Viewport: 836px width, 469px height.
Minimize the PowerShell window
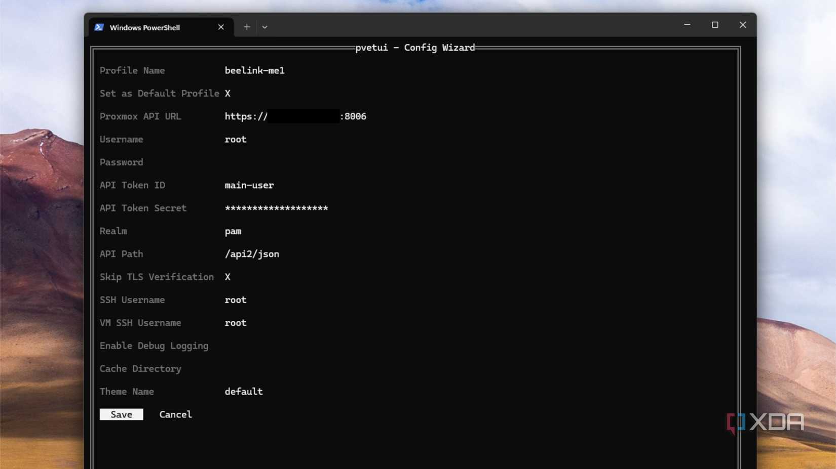click(687, 25)
